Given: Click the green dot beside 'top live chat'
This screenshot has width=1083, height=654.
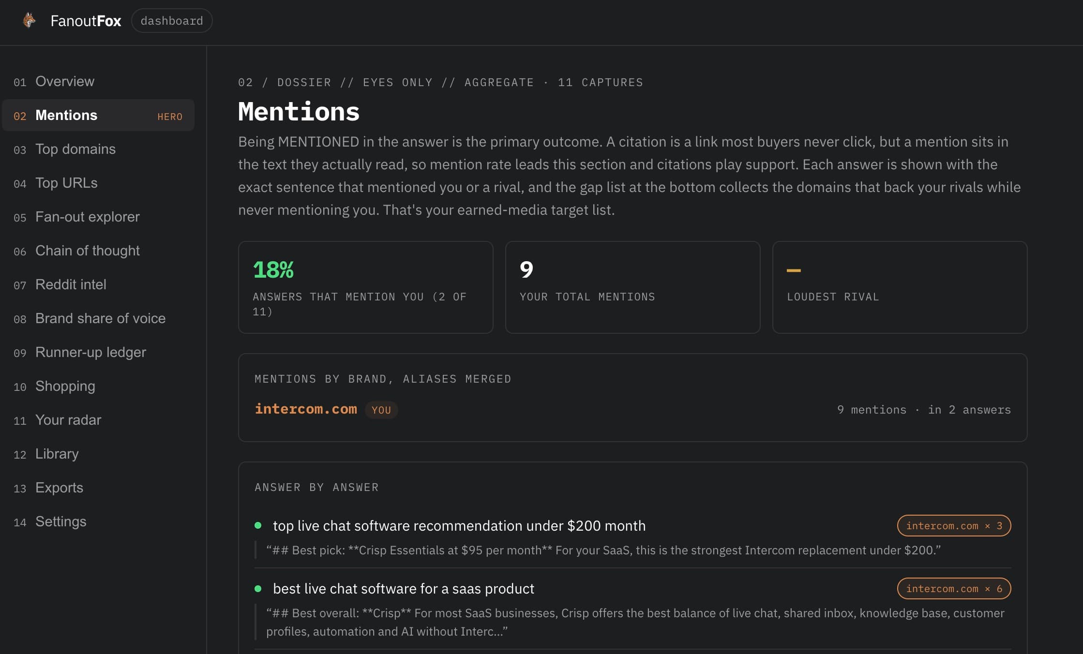Looking at the screenshot, I should click(x=258, y=525).
